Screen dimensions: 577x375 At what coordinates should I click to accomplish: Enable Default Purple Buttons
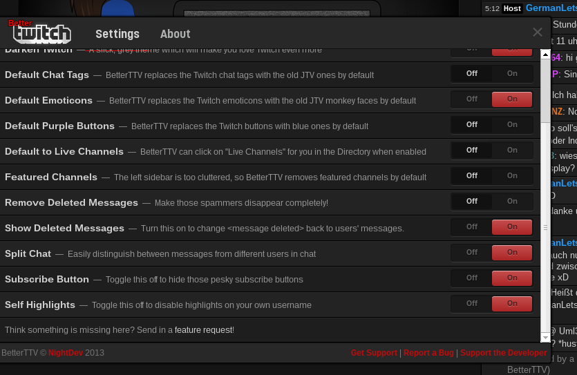[x=512, y=125]
